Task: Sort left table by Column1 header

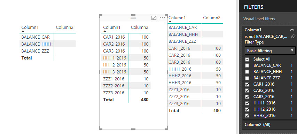Action: click(30, 27)
